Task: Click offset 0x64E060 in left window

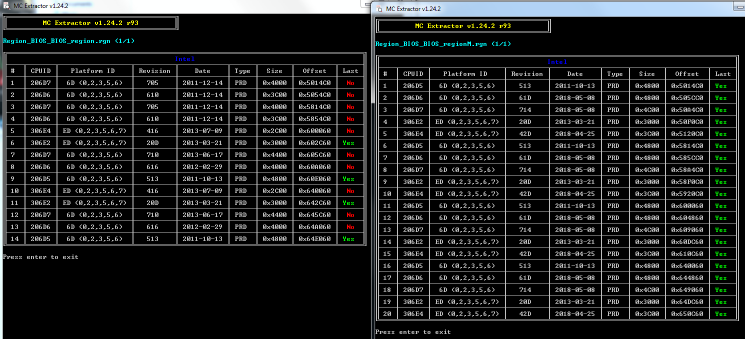Action: tap(314, 239)
